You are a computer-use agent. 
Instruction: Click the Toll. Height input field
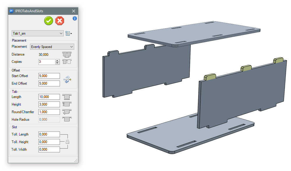tap(49, 142)
